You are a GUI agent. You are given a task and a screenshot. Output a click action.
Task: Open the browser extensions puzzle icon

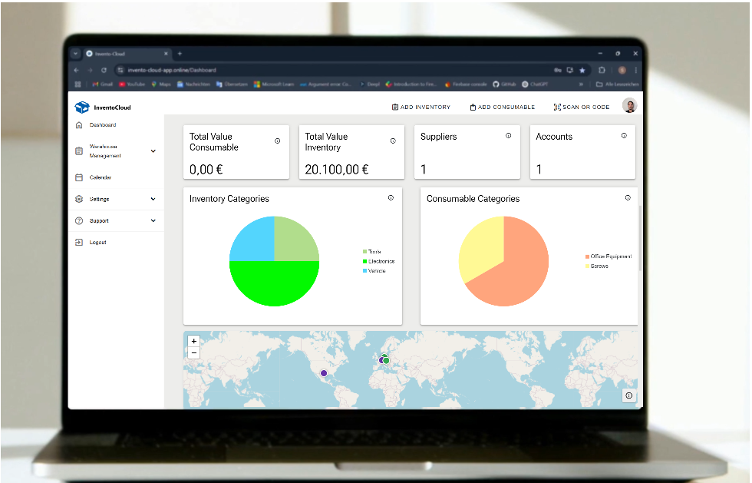coord(602,70)
